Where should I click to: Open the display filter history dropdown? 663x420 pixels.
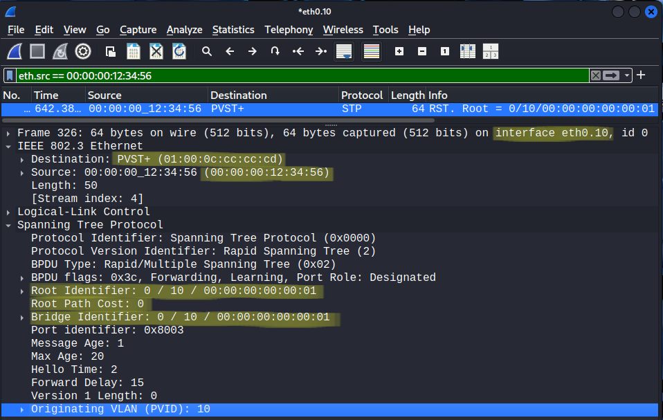[x=626, y=75]
